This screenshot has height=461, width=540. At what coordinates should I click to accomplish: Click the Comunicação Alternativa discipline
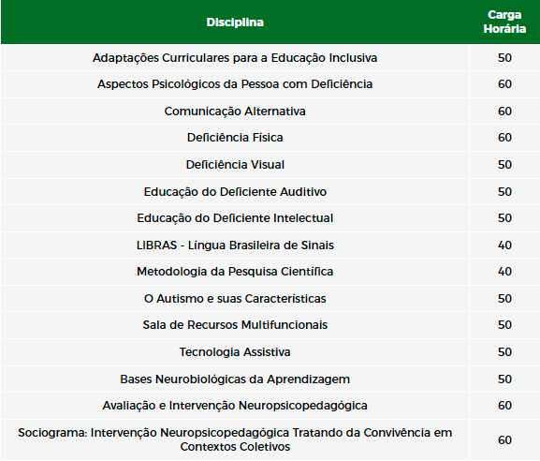tap(235, 111)
